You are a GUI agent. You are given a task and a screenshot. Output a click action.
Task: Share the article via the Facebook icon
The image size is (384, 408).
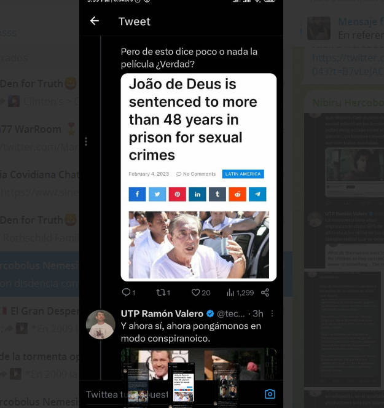pos(137,194)
